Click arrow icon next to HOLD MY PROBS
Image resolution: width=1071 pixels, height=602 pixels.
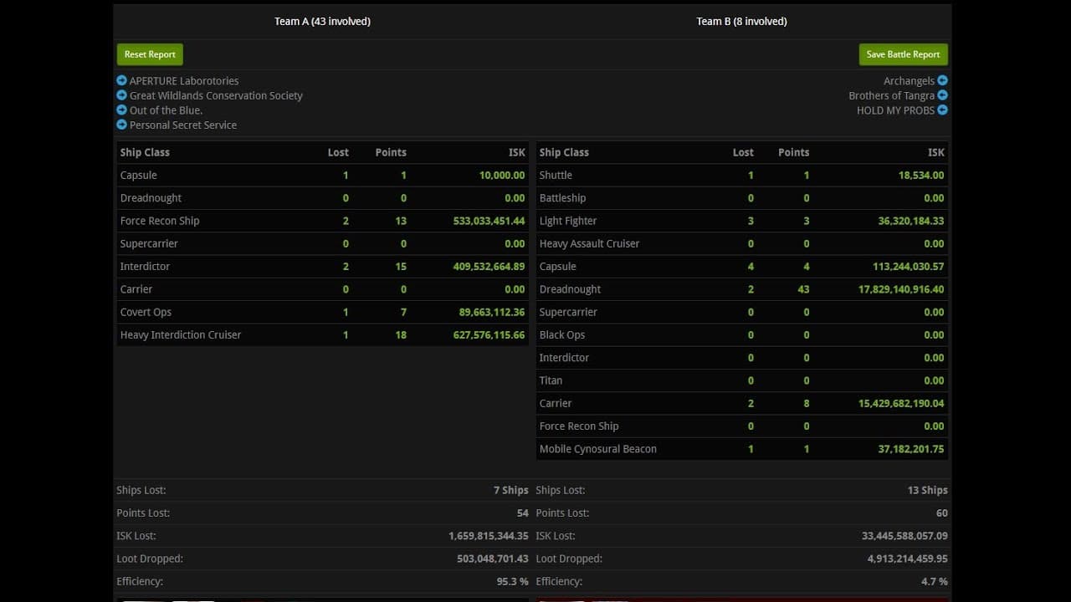(943, 110)
